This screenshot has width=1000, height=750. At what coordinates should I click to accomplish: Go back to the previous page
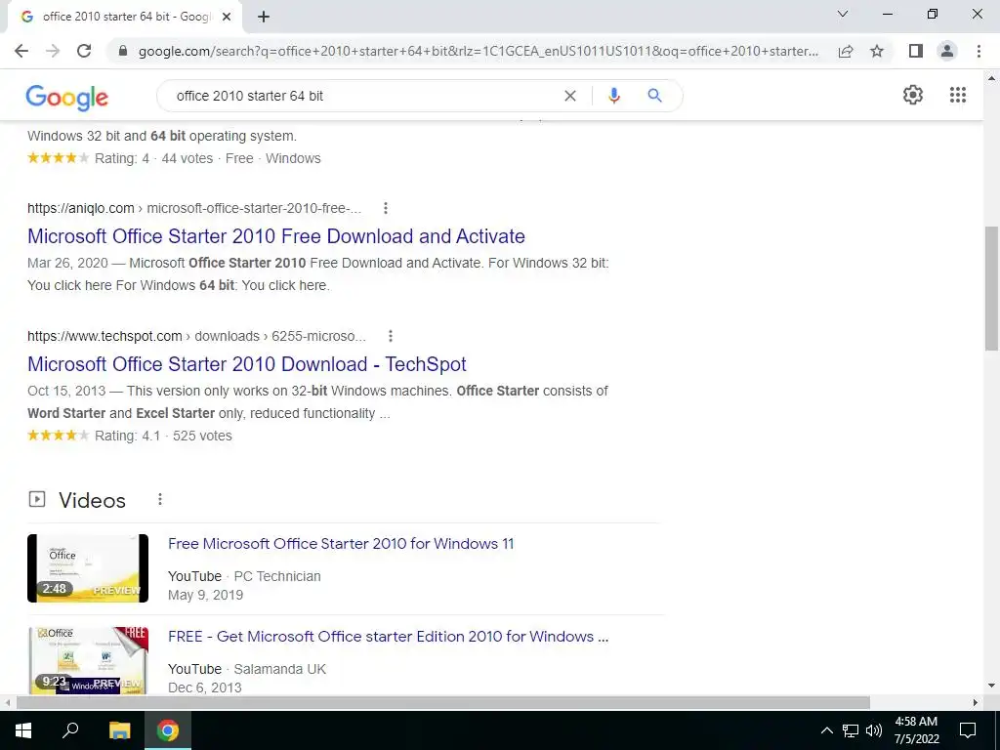21,51
